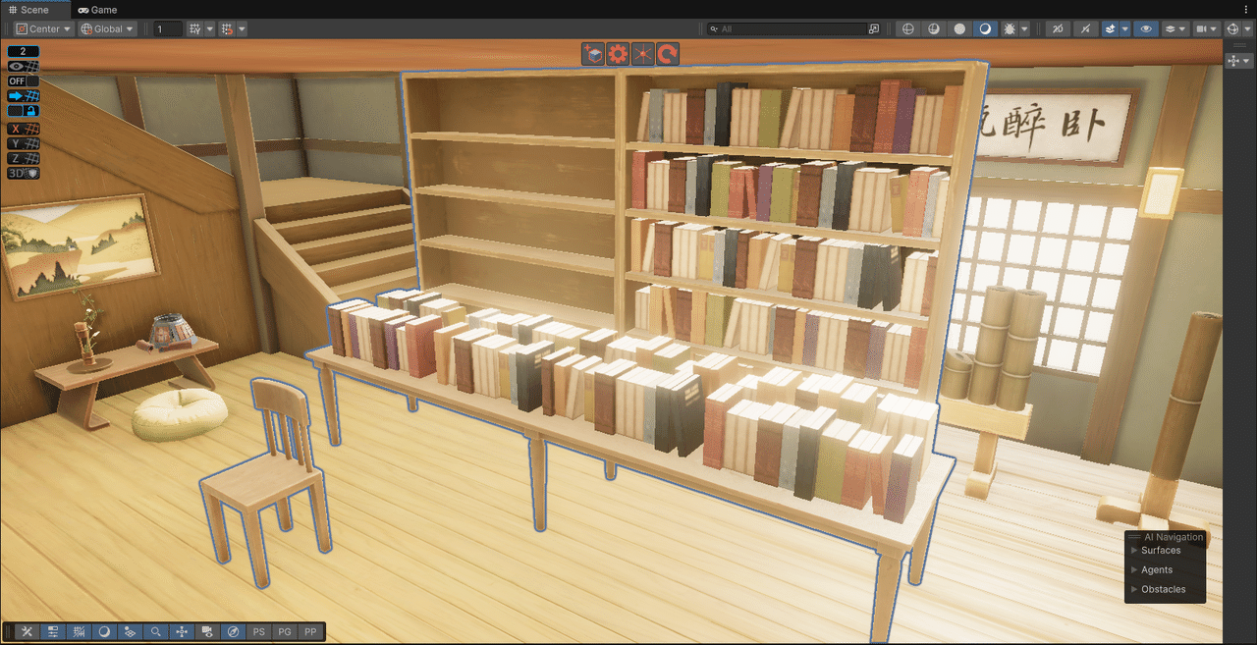Open the scene camera settings dropdown
Image resolution: width=1257 pixels, height=645 pixels.
[x=1206, y=29]
